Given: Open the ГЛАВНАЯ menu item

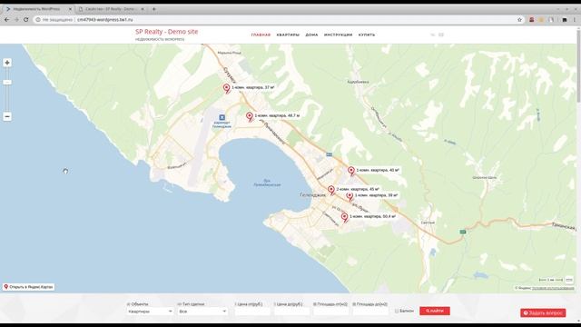Looking at the screenshot, I should click(261, 35).
